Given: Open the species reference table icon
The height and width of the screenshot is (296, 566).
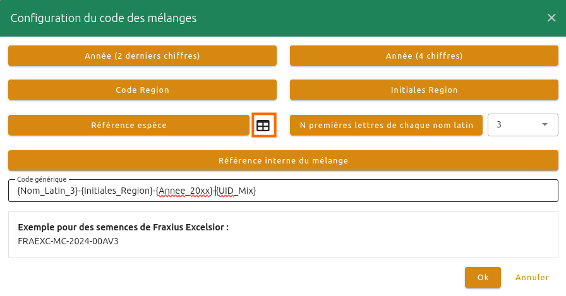Looking at the screenshot, I should 263,126.
